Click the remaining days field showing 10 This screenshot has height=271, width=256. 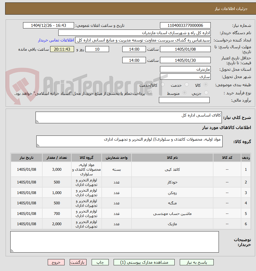coord(97,49)
